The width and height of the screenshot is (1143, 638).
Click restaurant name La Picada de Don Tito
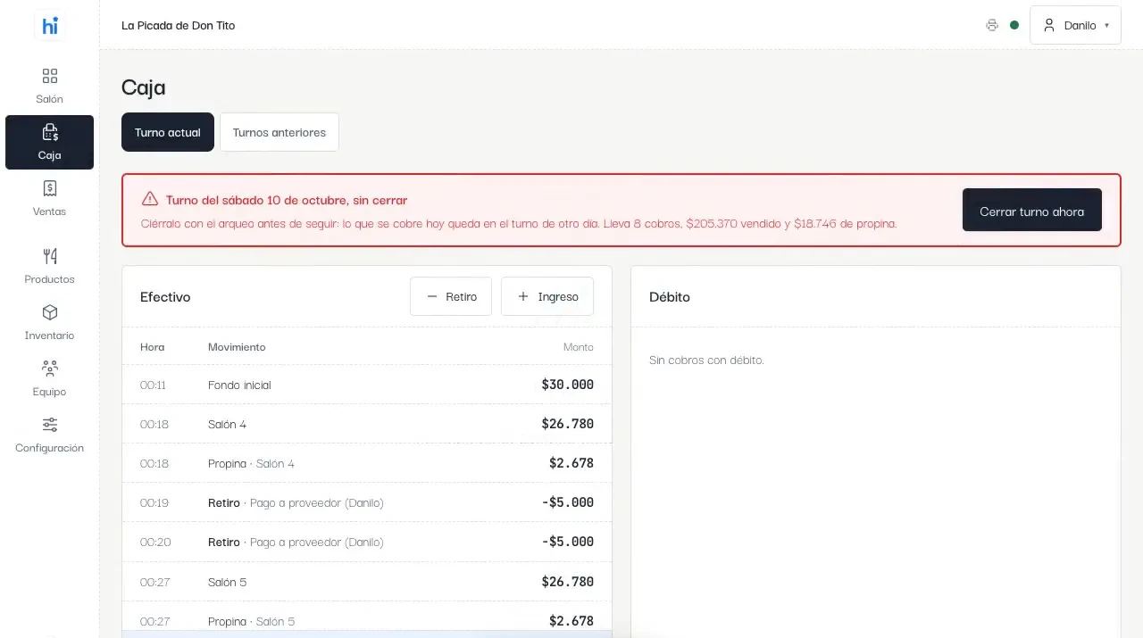tap(179, 25)
